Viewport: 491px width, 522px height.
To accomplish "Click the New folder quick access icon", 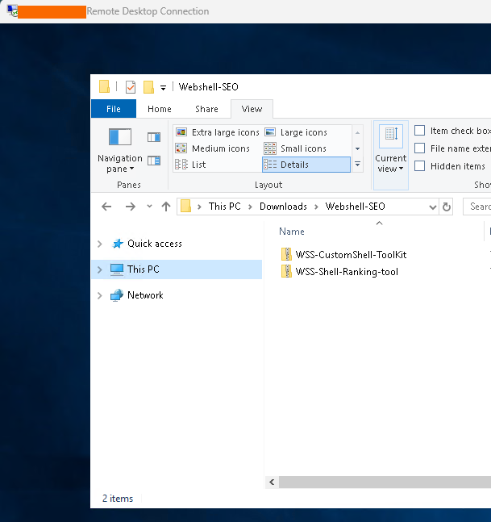I will (x=148, y=87).
